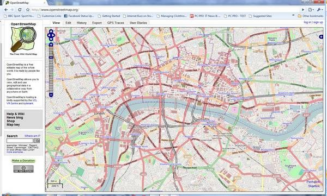
Task: Select the Export tab
Action: [97, 23]
